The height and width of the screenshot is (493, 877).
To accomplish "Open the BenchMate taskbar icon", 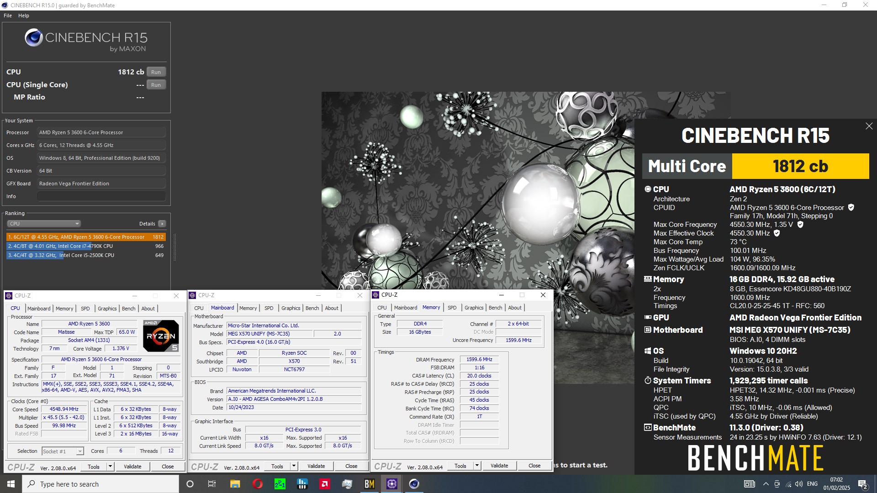I will (x=369, y=484).
